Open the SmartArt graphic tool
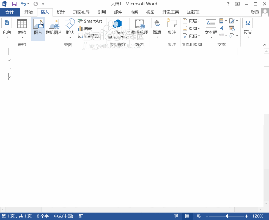269x220 pixels. 90,21
